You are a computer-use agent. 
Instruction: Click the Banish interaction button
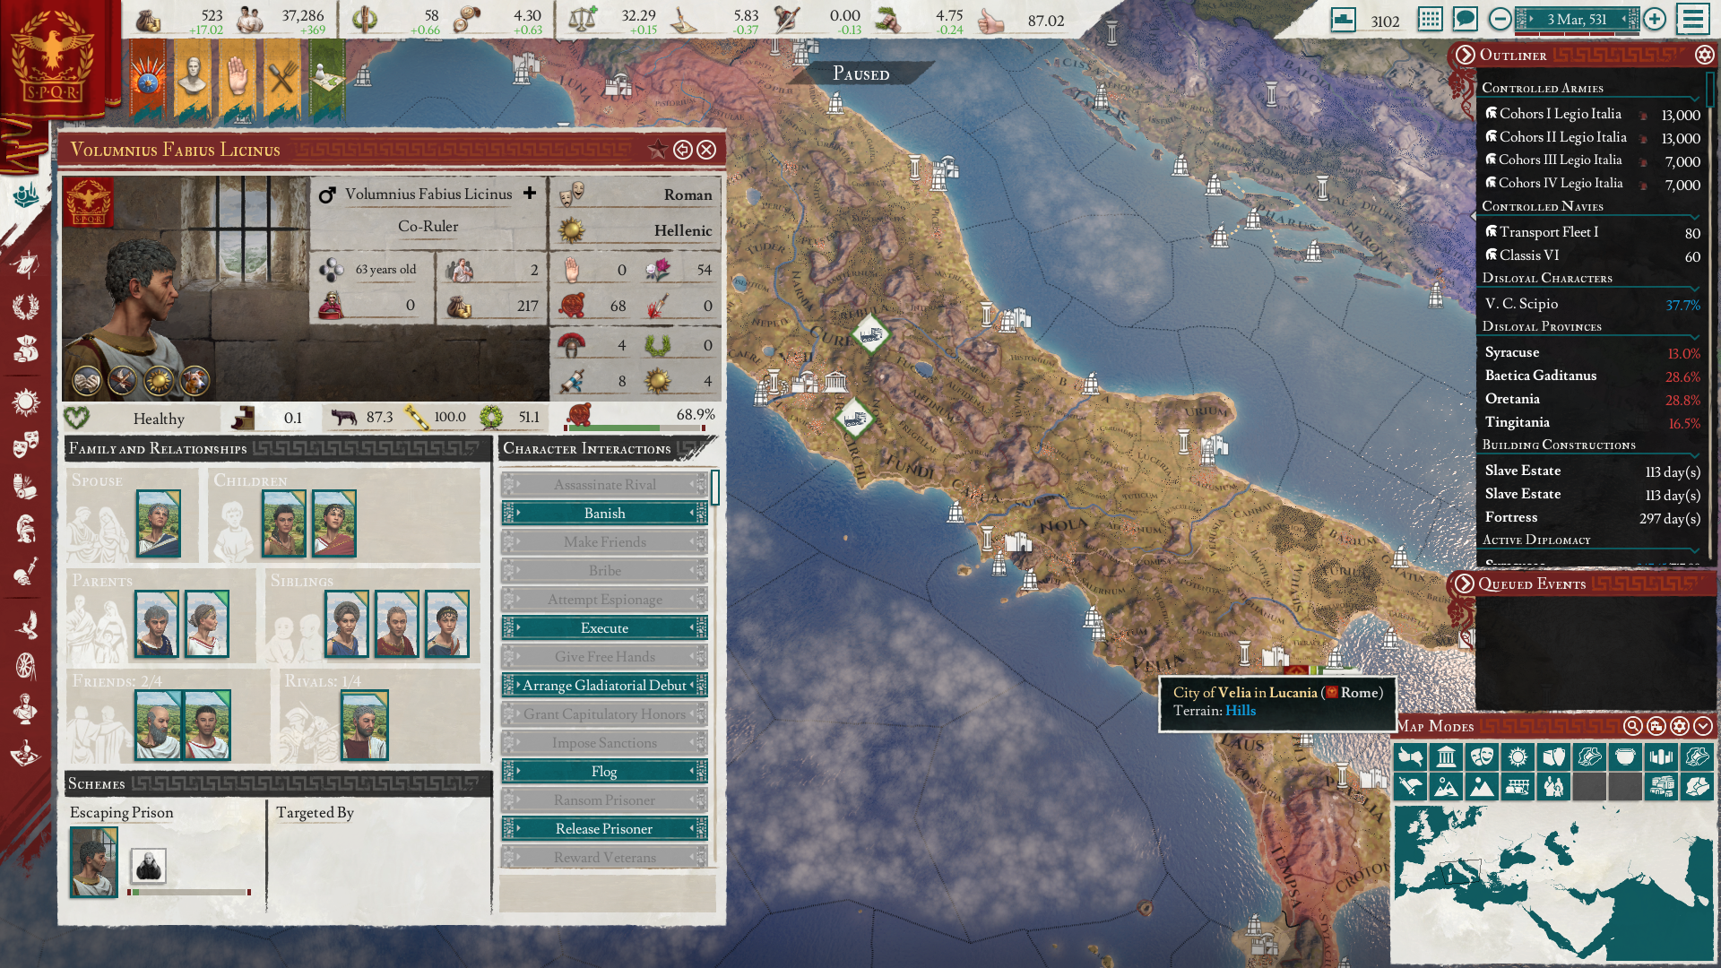(x=604, y=514)
